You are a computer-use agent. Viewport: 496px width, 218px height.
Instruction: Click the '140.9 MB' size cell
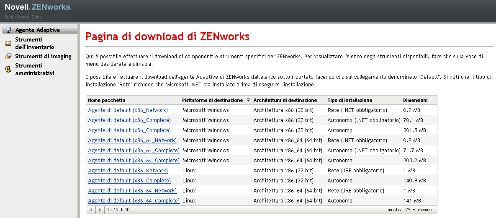click(x=415, y=181)
